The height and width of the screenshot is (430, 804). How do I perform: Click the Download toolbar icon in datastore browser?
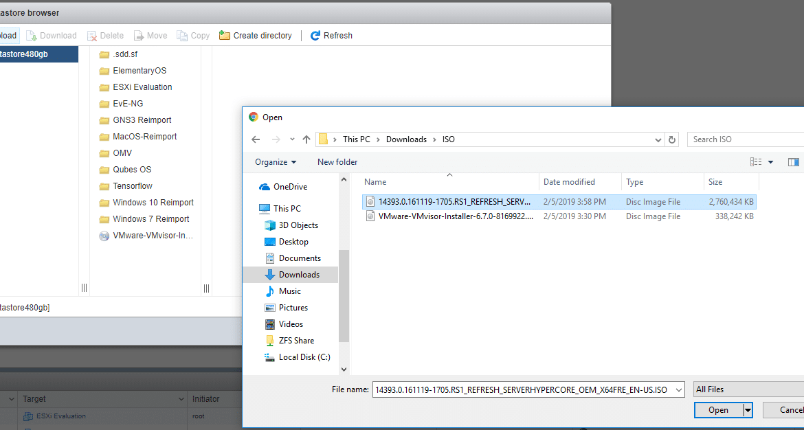[x=32, y=35]
